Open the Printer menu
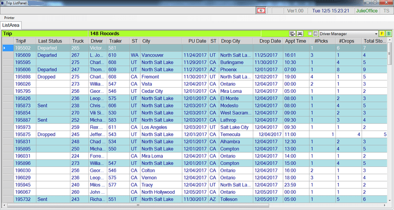 click(x=9, y=17)
